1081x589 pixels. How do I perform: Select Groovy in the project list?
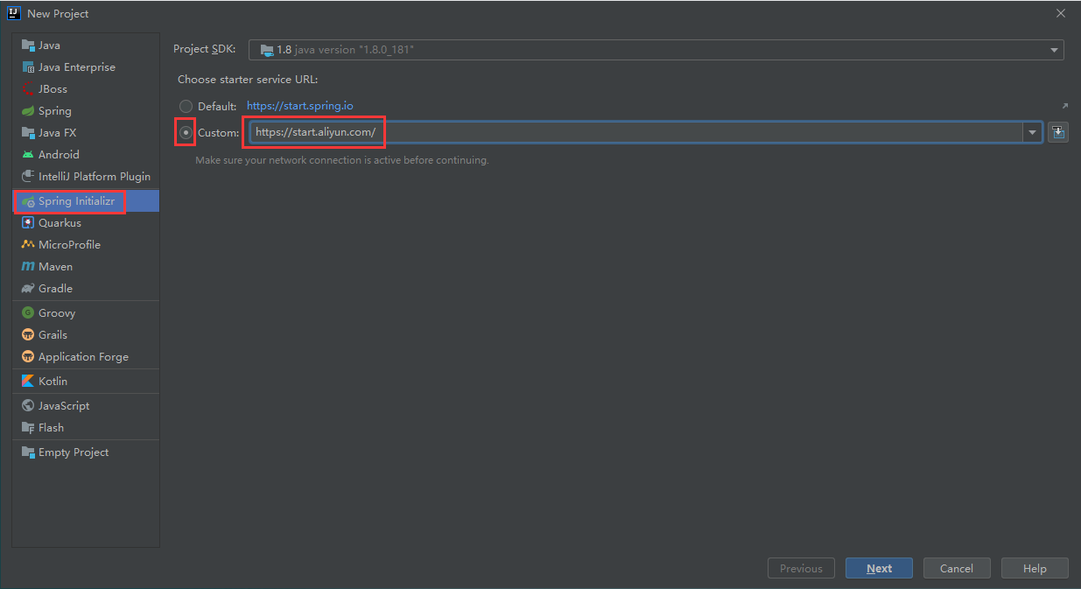click(x=86, y=313)
